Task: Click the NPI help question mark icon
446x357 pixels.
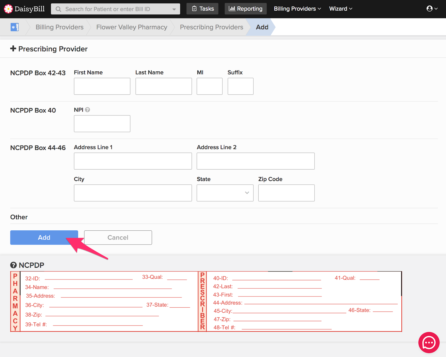Action: [x=88, y=110]
